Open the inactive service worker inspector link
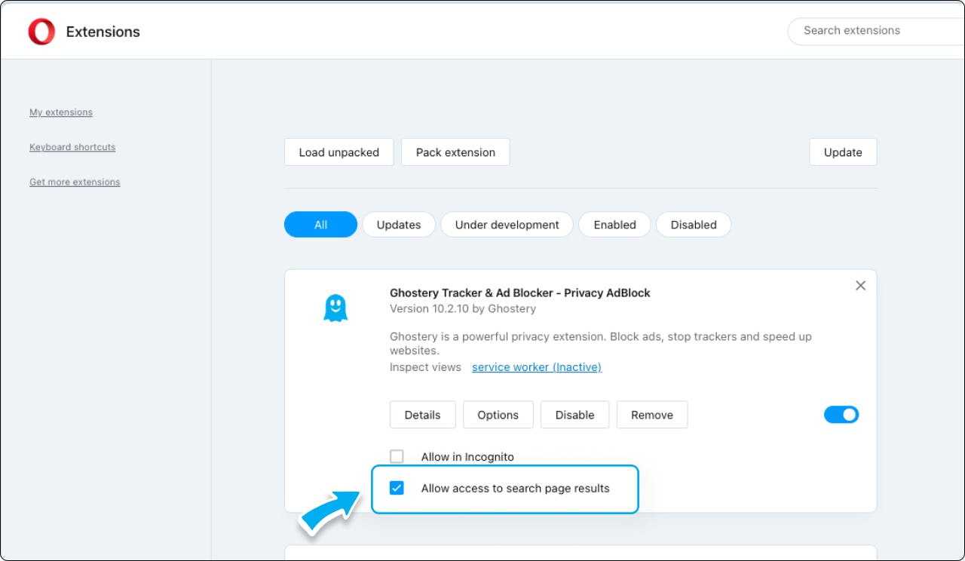This screenshot has width=965, height=561. [x=536, y=367]
